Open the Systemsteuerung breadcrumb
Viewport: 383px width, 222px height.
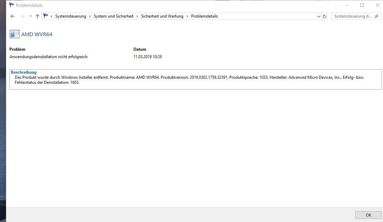[71, 16]
